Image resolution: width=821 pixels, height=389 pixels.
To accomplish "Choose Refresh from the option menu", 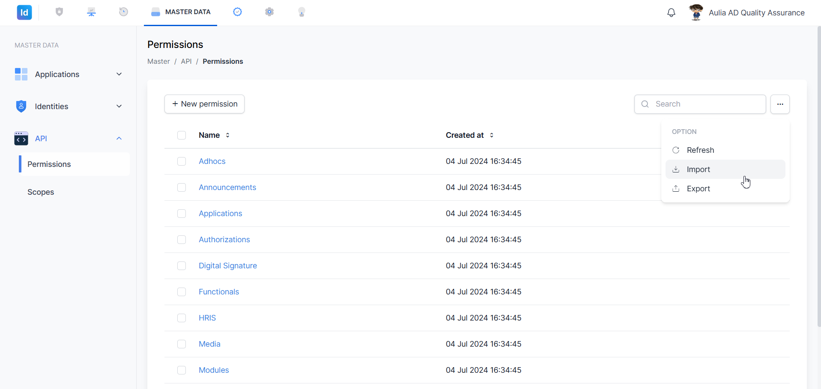I will click(x=725, y=150).
